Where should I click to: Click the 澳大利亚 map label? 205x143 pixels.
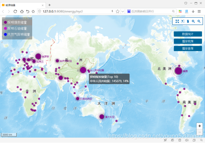110,117
